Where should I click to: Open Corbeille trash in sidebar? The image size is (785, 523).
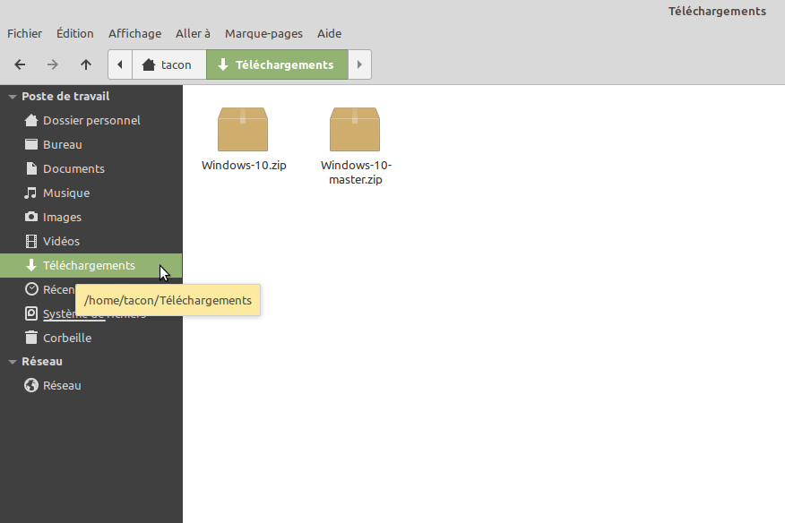point(66,339)
